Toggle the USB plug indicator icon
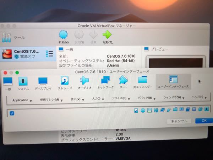 click(169, 110)
